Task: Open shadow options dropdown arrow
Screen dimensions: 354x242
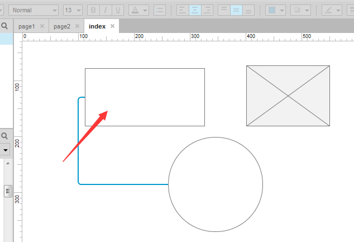Action: [307, 11]
